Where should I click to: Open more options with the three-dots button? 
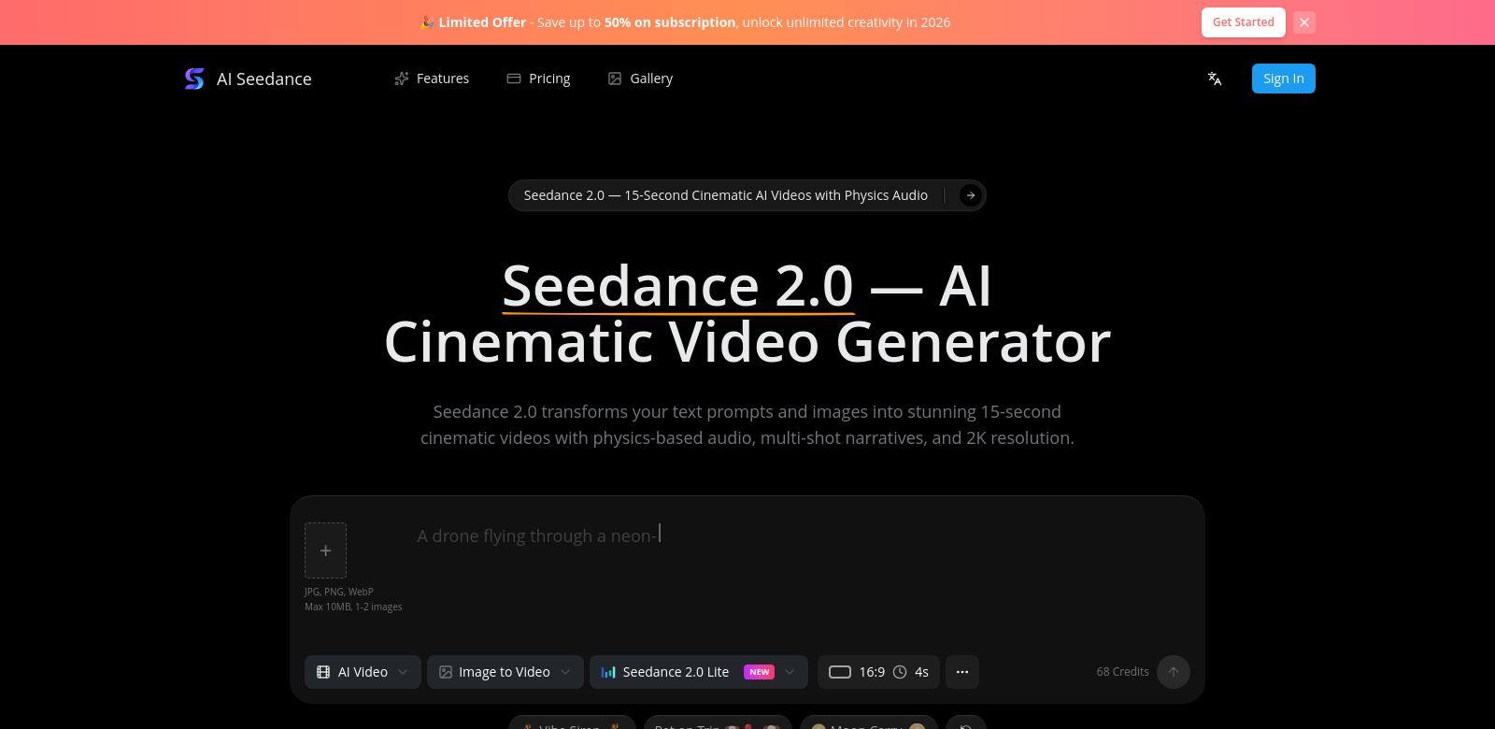click(962, 672)
